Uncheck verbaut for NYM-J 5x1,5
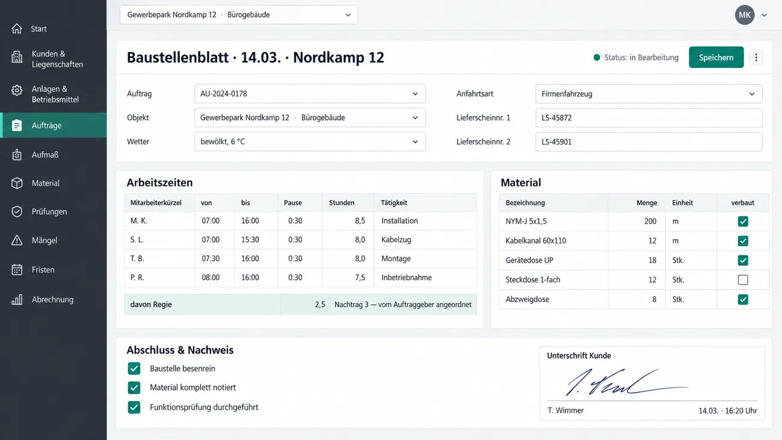782x440 pixels. coord(743,221)
